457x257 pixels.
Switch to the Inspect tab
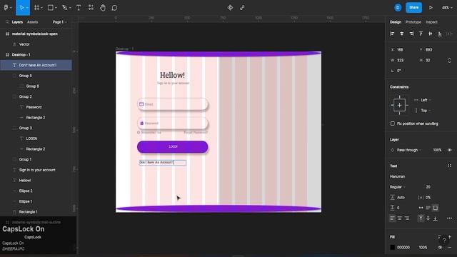pyautogui.click(x=431, y=22)
